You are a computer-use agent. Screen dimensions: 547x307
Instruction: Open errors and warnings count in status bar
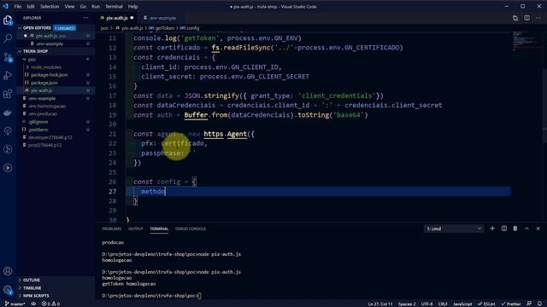tap(51, 304)
